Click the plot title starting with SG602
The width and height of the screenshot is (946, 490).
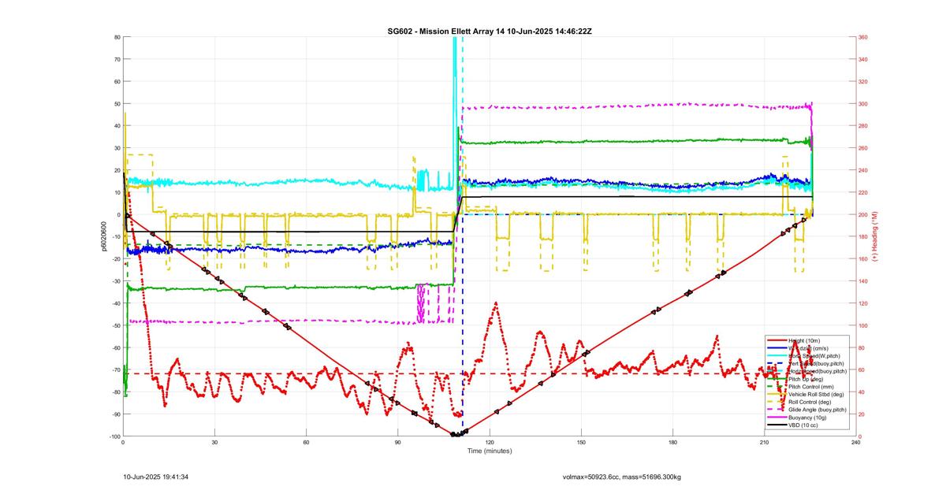click(490, 31)
